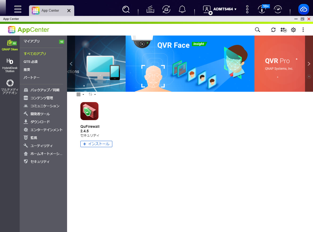Refresh the app list with the refresh icon
This screenshot has width=313, height=232.
coord(273,30)
